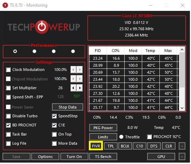
Task: Uncheck the BD PROCHOT checkbox
Action: point(8,125)
